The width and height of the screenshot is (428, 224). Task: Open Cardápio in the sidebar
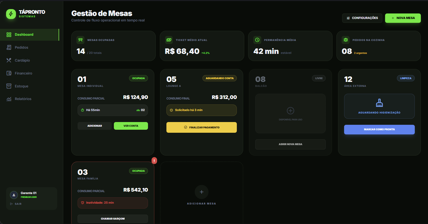point(22,60)
